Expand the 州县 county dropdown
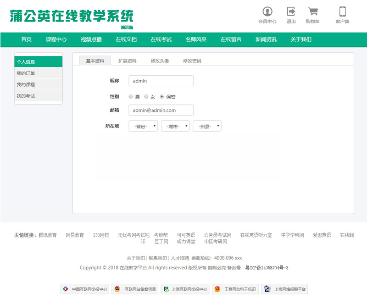Viewport: 367px width, 304px height. click(x=207, y=126)
